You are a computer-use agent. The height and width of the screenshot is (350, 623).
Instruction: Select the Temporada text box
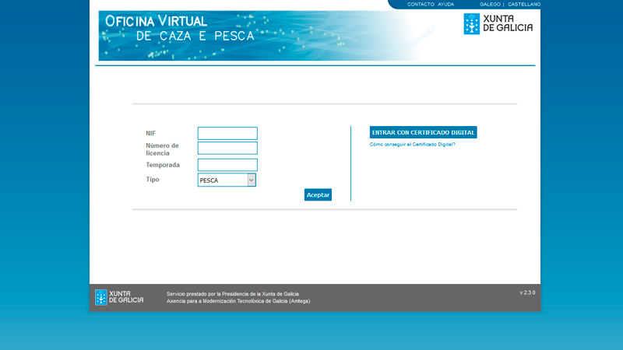pos(227,165)
